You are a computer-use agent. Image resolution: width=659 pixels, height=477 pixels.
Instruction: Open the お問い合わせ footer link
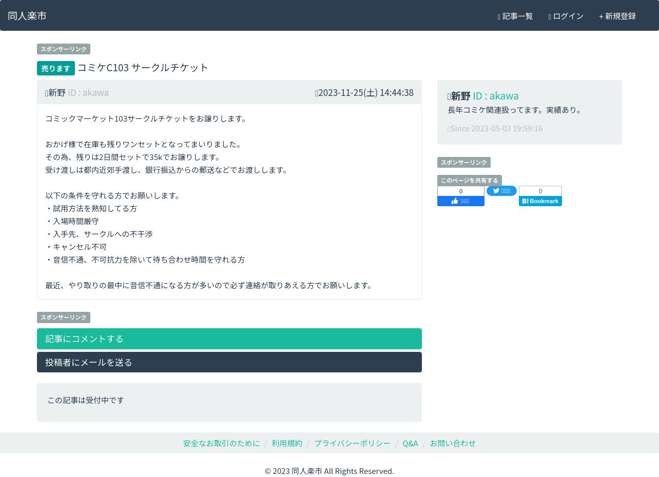pos(453,443)
